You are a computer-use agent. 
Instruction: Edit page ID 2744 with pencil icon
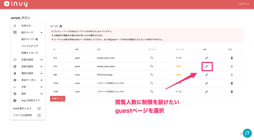coord(207,83)
